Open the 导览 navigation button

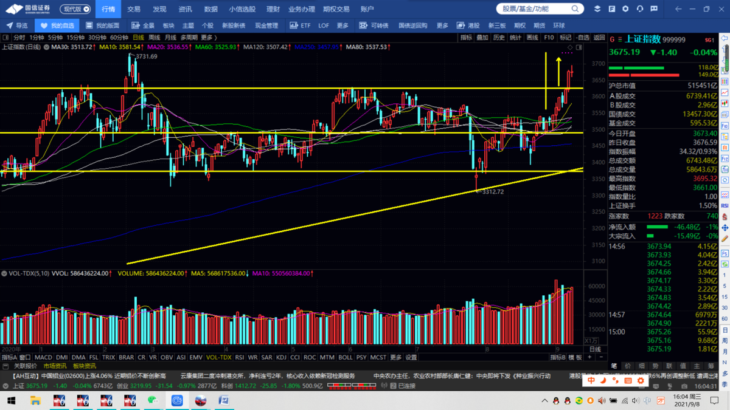click(x=17, y=26)
